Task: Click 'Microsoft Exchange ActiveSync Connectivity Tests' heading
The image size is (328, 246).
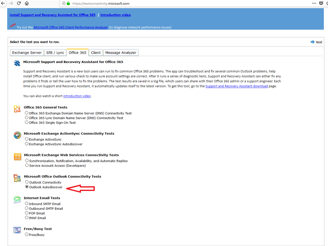Action: pyautogui.click(x=69, y=133)
